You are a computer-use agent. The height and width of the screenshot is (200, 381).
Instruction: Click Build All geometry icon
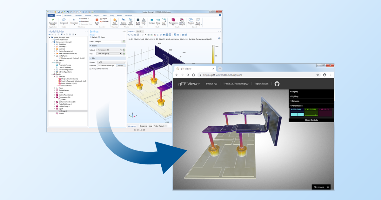click(97, 21)
